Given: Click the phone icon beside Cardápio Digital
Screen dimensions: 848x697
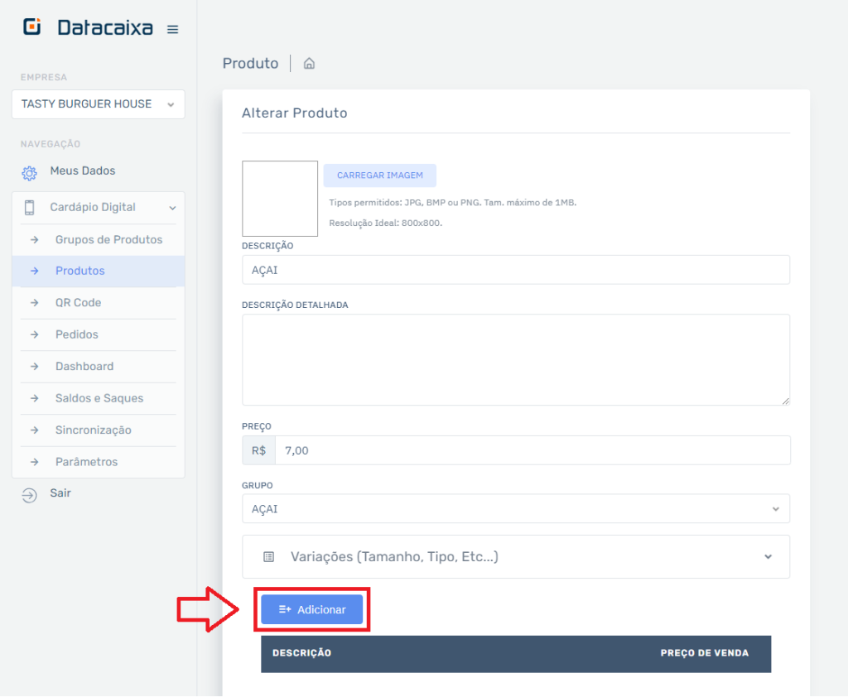Looking at the screenshot, I should [28, 208].
